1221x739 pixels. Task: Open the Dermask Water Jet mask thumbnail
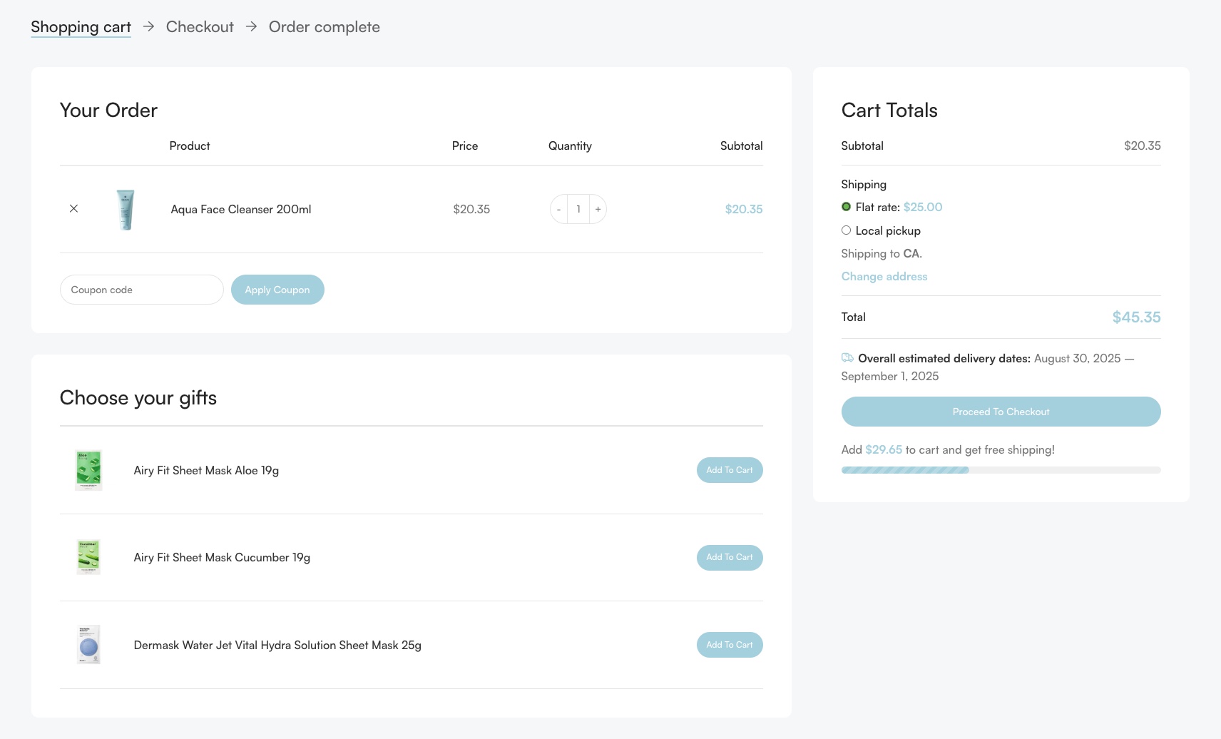(x=88, y=645)
